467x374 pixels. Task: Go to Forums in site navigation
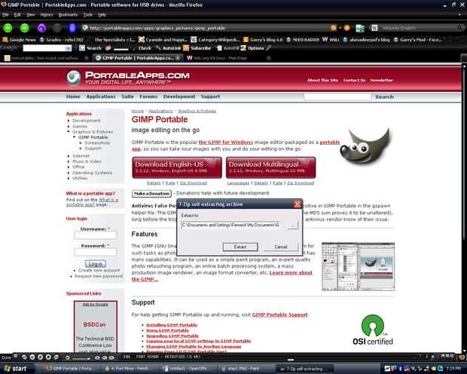148,97
